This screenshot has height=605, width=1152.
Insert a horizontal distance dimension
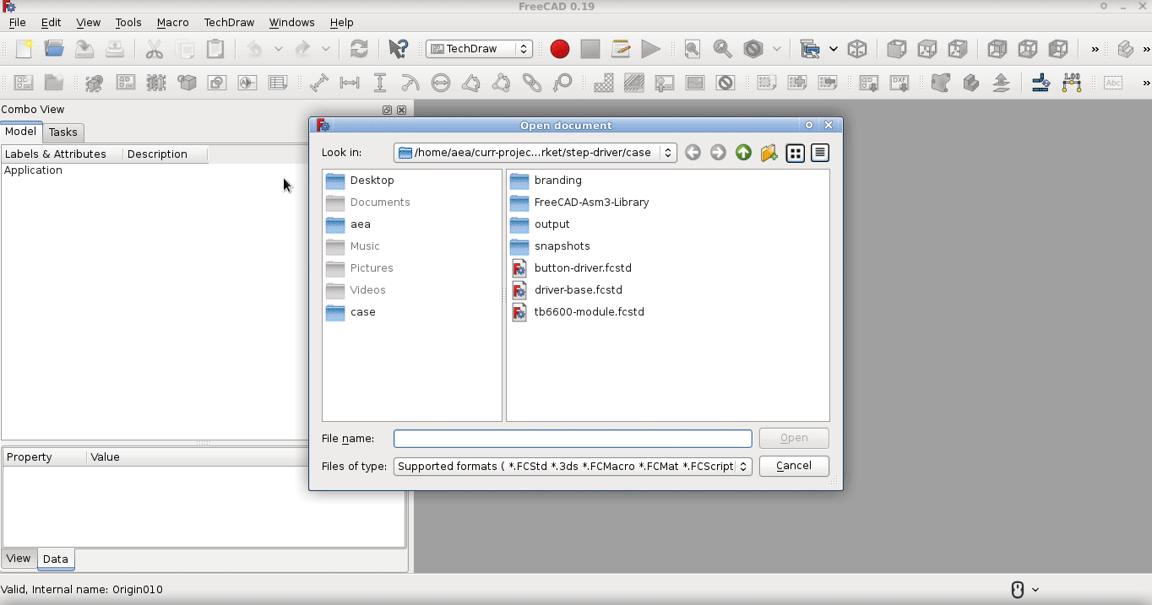tap(349, 83)
